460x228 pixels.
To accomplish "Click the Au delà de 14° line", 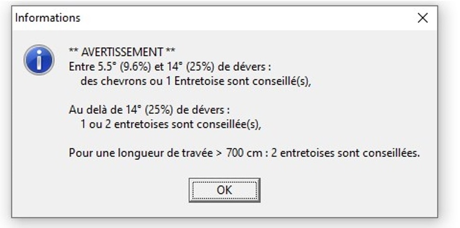I will pyautogui.click(x=149, y=110).
